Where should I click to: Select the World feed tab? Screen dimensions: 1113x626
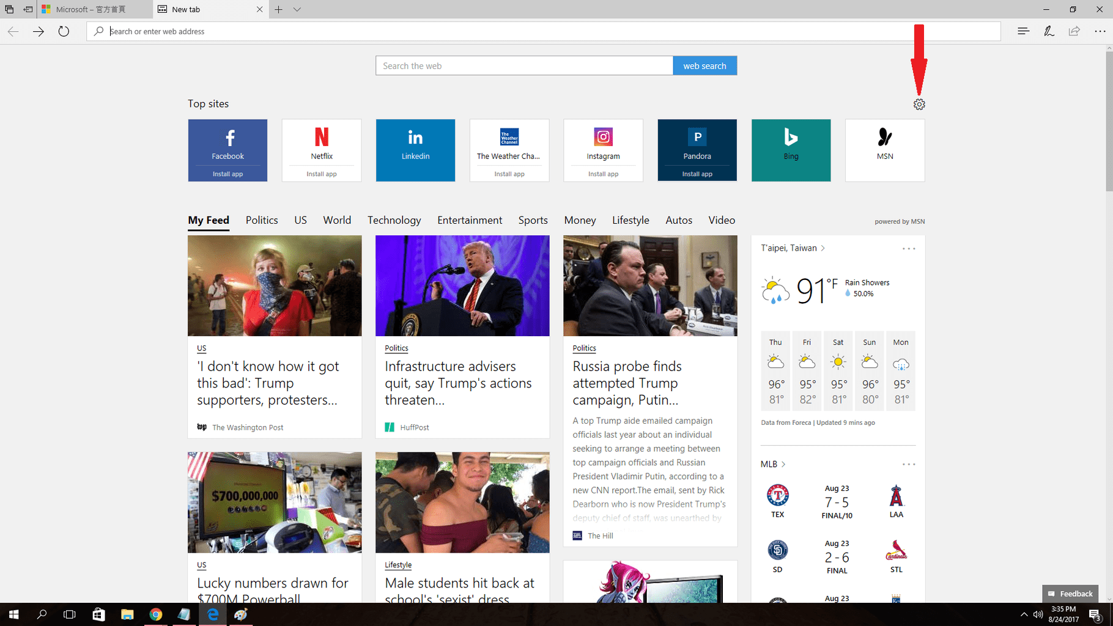point(337,220)
